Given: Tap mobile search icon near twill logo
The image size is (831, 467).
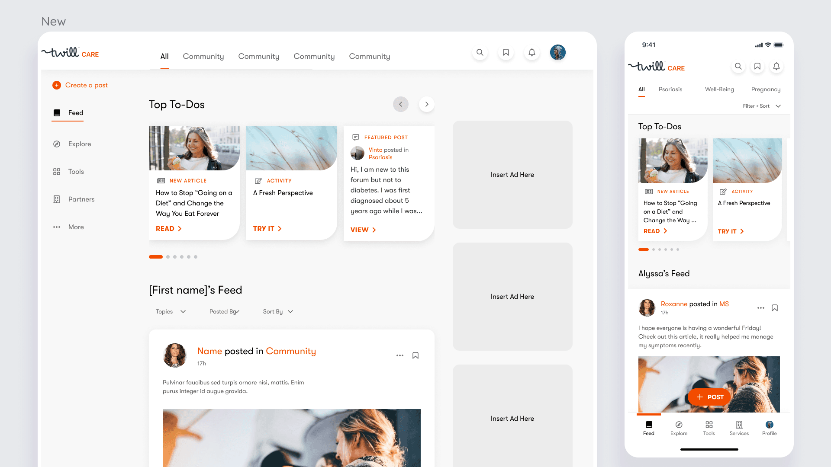Looking at the screenshot, I should (x=738, y=66).
